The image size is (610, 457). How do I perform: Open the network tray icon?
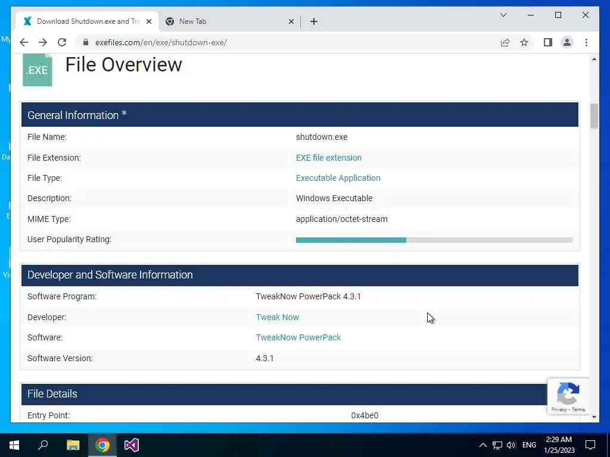coord(497,445)
